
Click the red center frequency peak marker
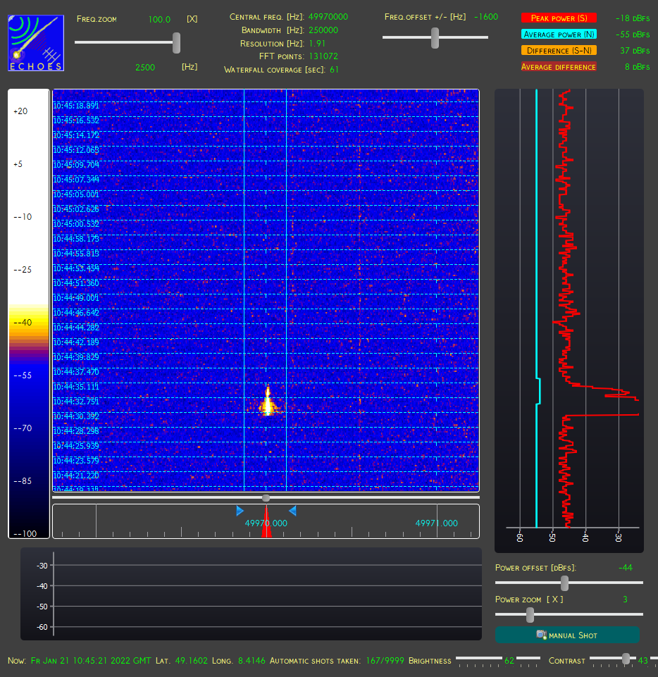click(266, 521)
